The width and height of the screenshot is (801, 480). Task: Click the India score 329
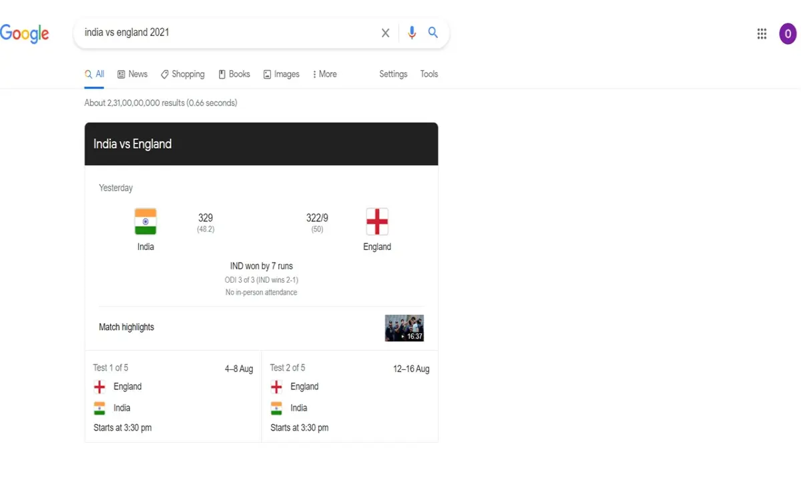[x=206, y=218]
